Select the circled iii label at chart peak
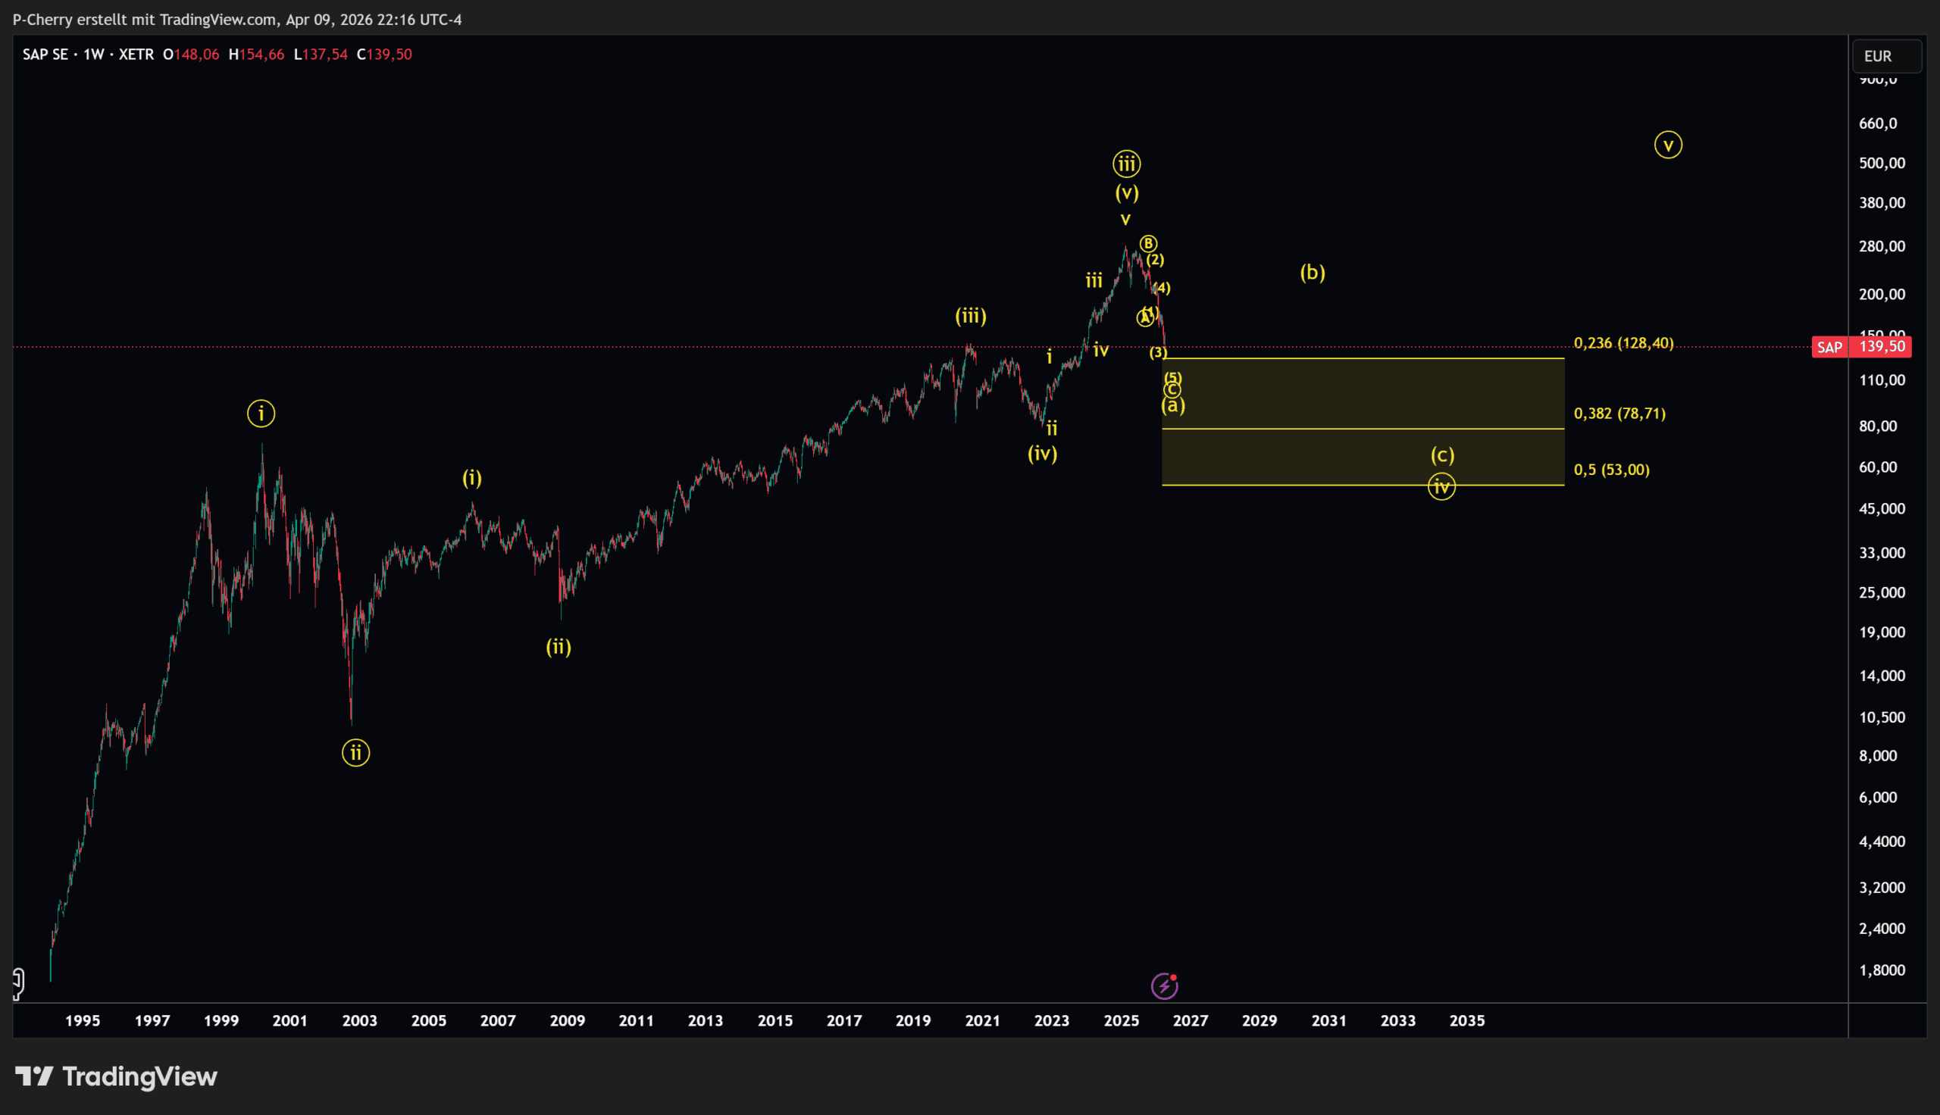The width and height of the screenshot is (1940, 1115). click(x=1126, y=163)
